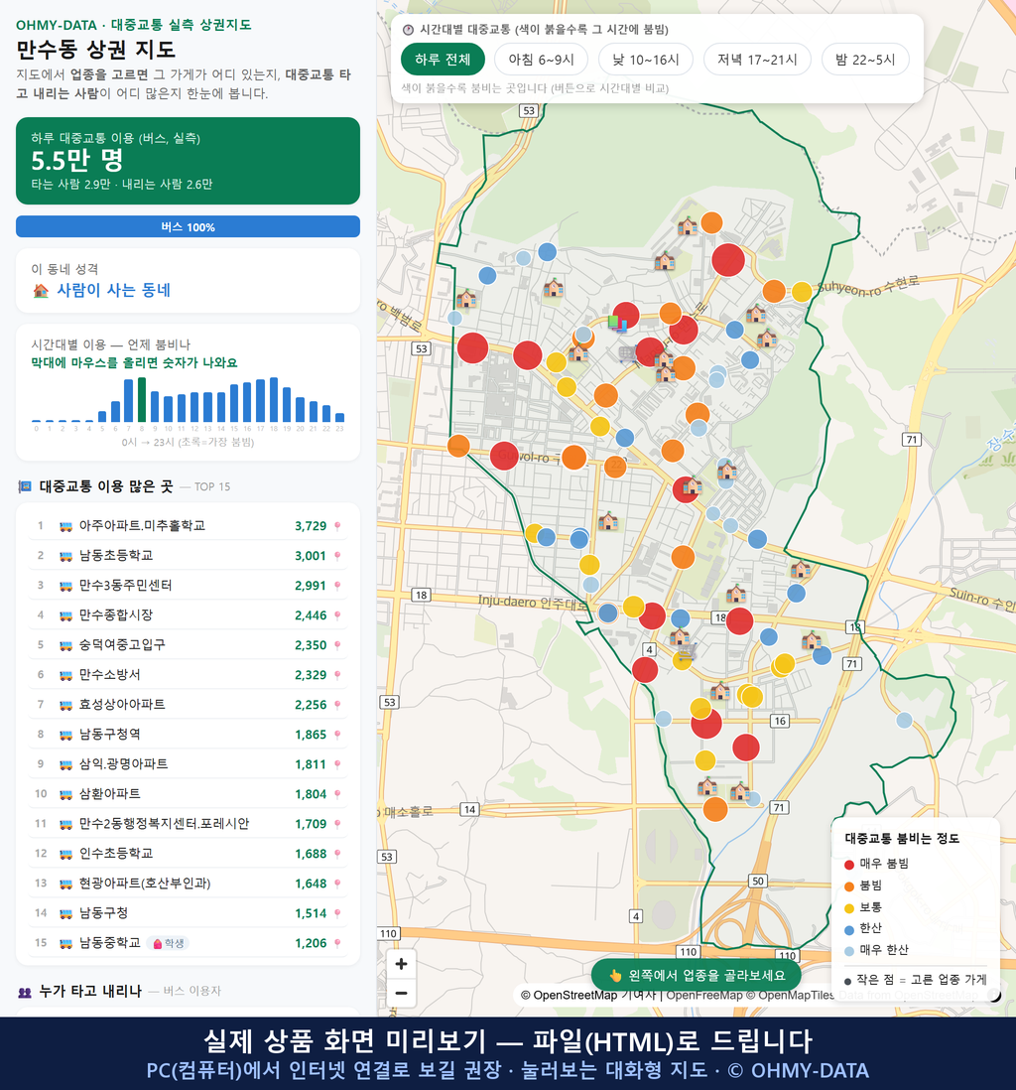This screenshot has height=1090, width=1016.
Task: Click the map pin for 남동구청역
Action: point(337,735)
